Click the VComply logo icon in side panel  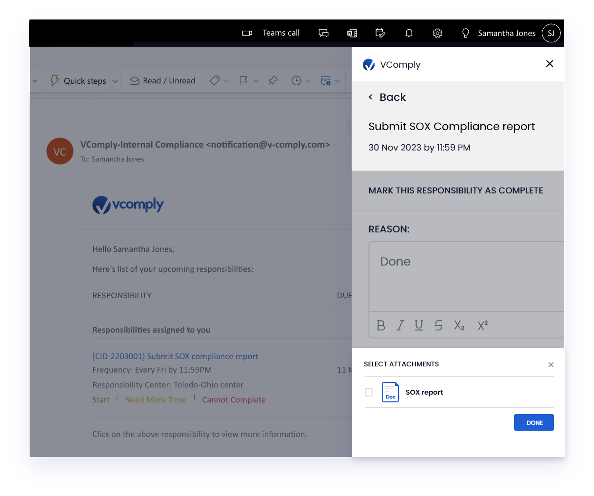369,65
